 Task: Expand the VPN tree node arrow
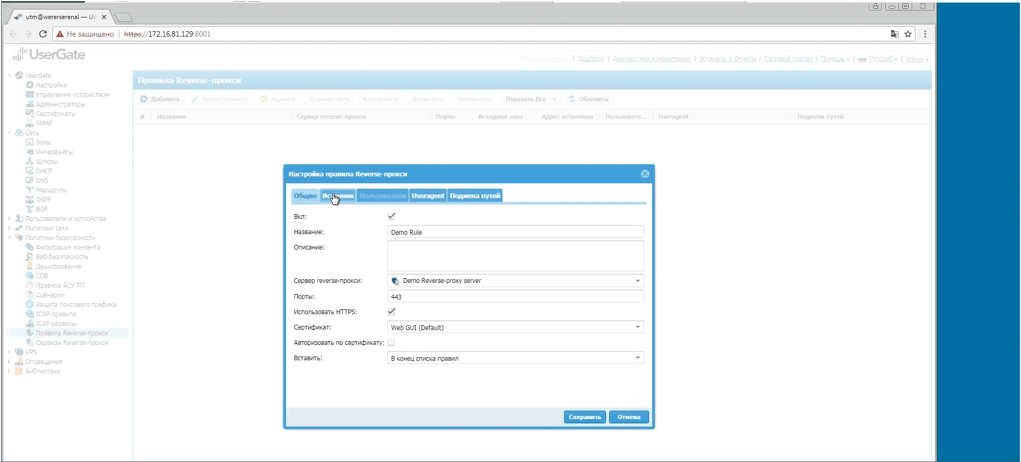[10, 352]
